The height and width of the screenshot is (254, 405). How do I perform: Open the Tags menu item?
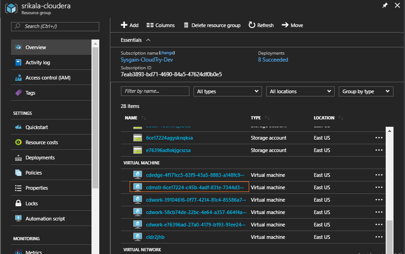point(51,93)
